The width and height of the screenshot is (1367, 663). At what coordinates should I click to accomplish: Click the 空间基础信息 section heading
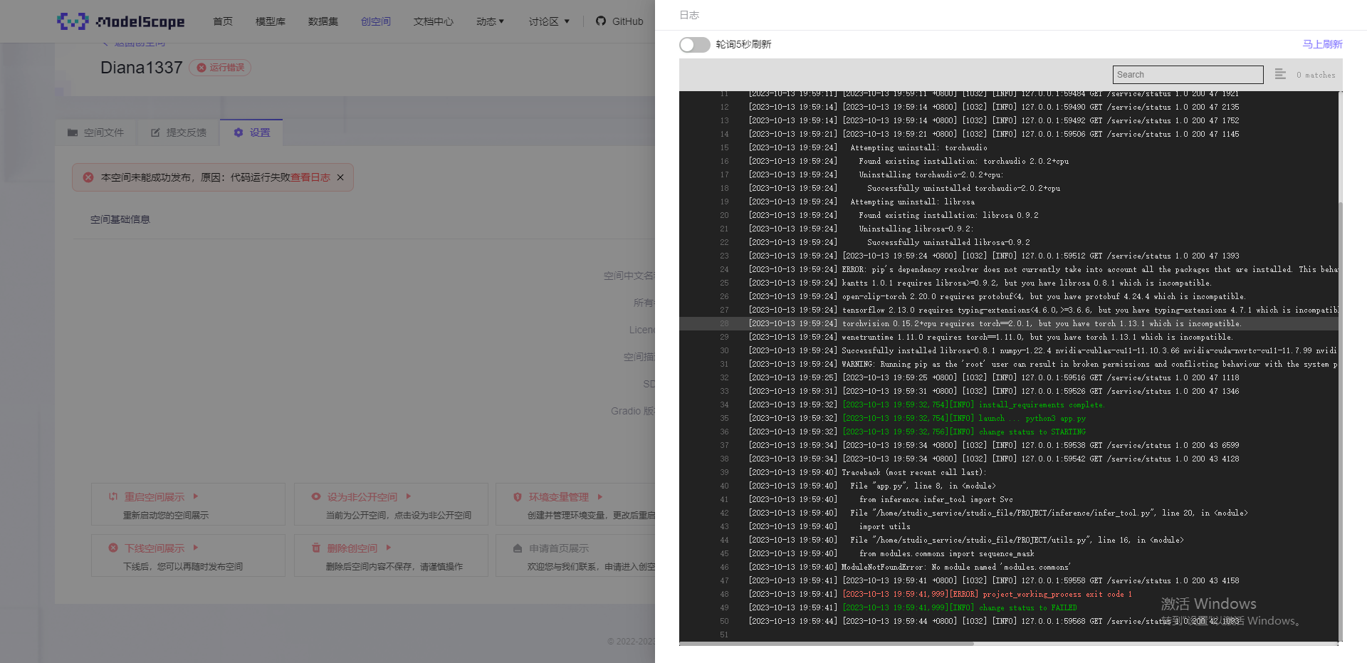click(120, 219)
